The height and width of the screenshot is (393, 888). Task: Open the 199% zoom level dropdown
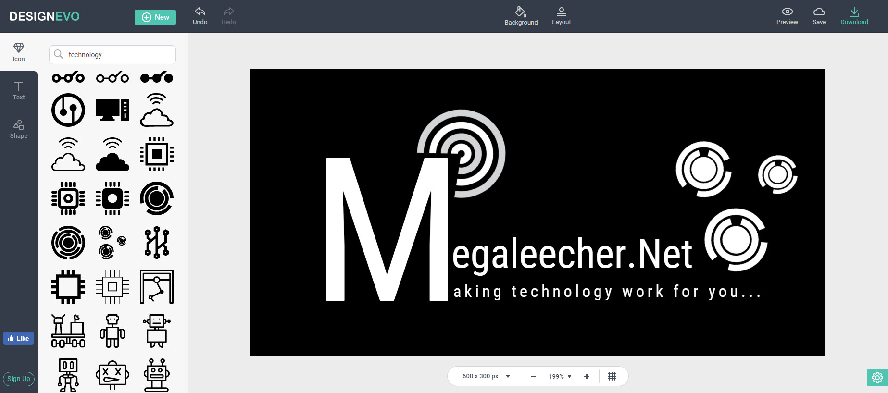[x=560, y=376]
